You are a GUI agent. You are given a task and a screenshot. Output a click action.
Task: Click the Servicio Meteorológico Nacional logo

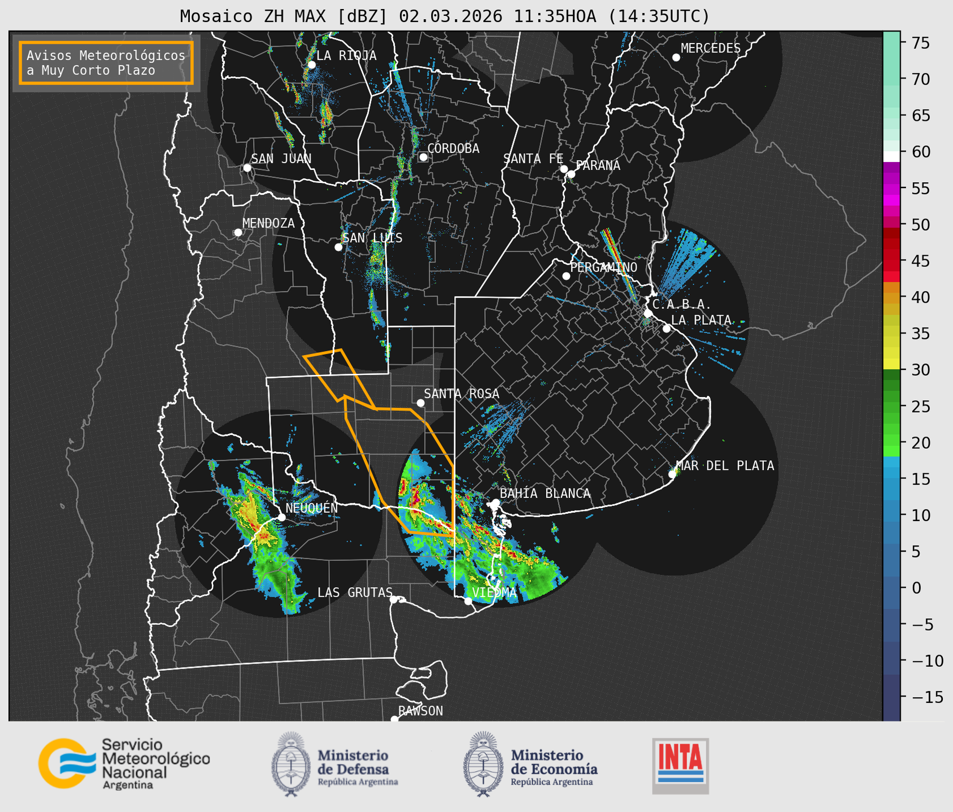pyautogui.click(x=124, y=763)
